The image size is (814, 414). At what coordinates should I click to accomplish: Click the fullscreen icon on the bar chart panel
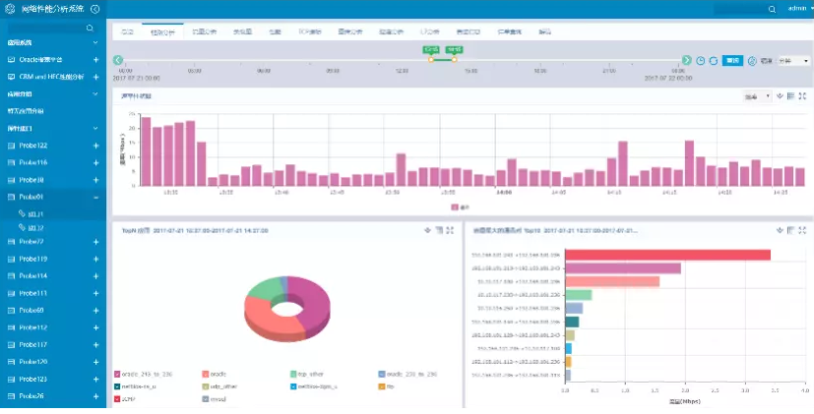click(803, 96)
